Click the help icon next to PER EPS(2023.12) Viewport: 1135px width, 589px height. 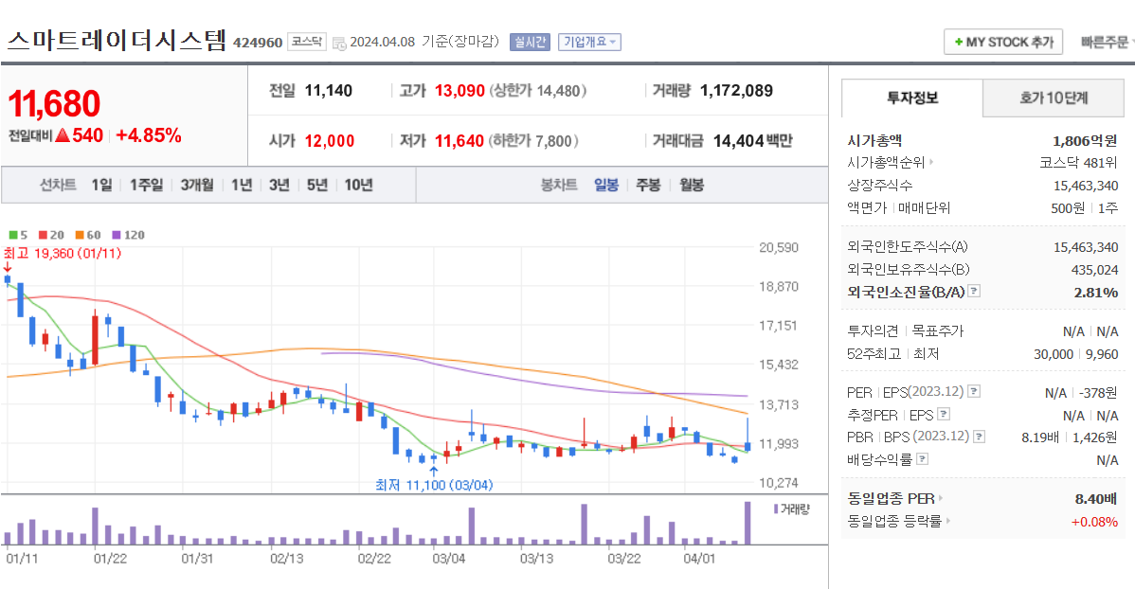974,391
